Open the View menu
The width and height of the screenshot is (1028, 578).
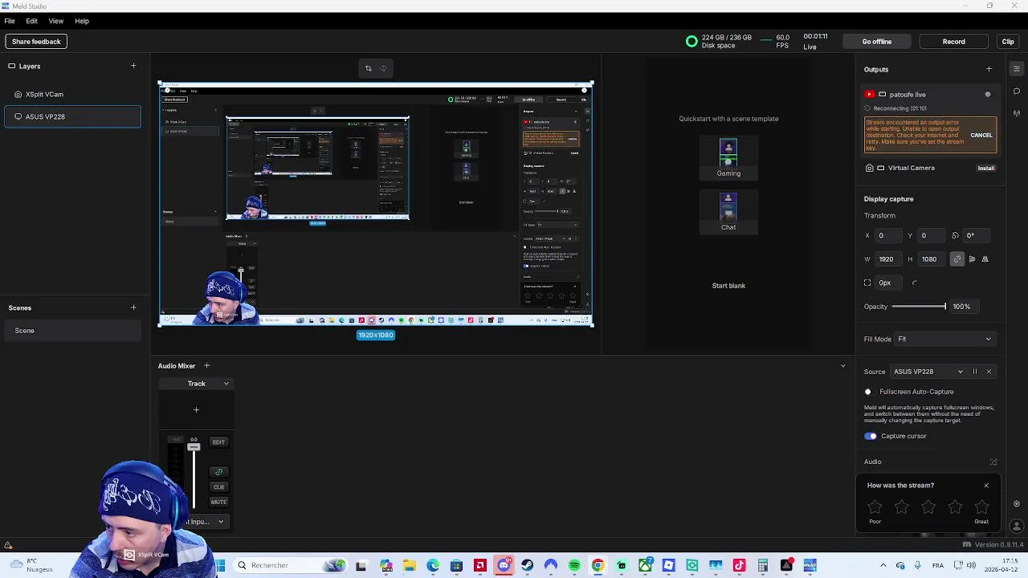(x=56, y=21)
